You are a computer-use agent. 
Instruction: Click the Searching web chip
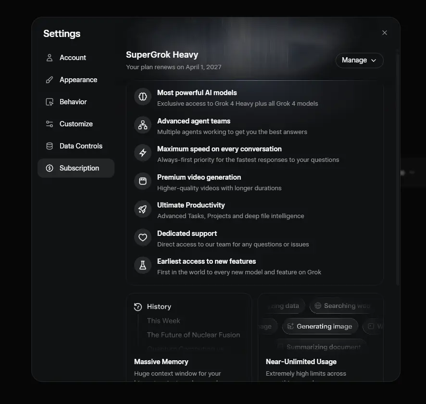[x=342, y=306]
